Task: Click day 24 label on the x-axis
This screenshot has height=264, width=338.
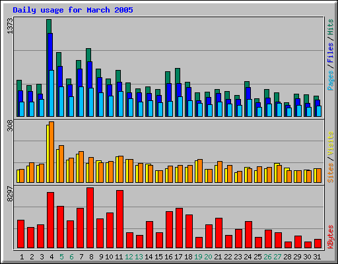Action: pyautogui.click(x=248, y=257)
